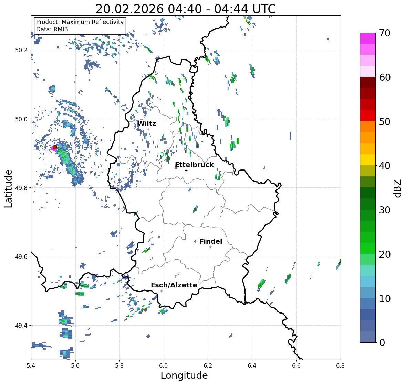This screenshot has height=384, width=406.
Task: Click the Findel station label
Action: coord(211,241)
